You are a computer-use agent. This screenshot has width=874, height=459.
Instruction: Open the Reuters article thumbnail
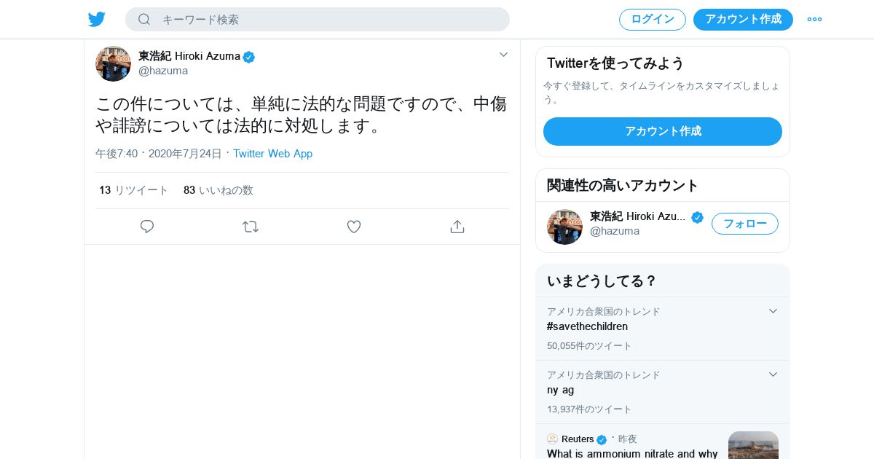pos(753,445)
